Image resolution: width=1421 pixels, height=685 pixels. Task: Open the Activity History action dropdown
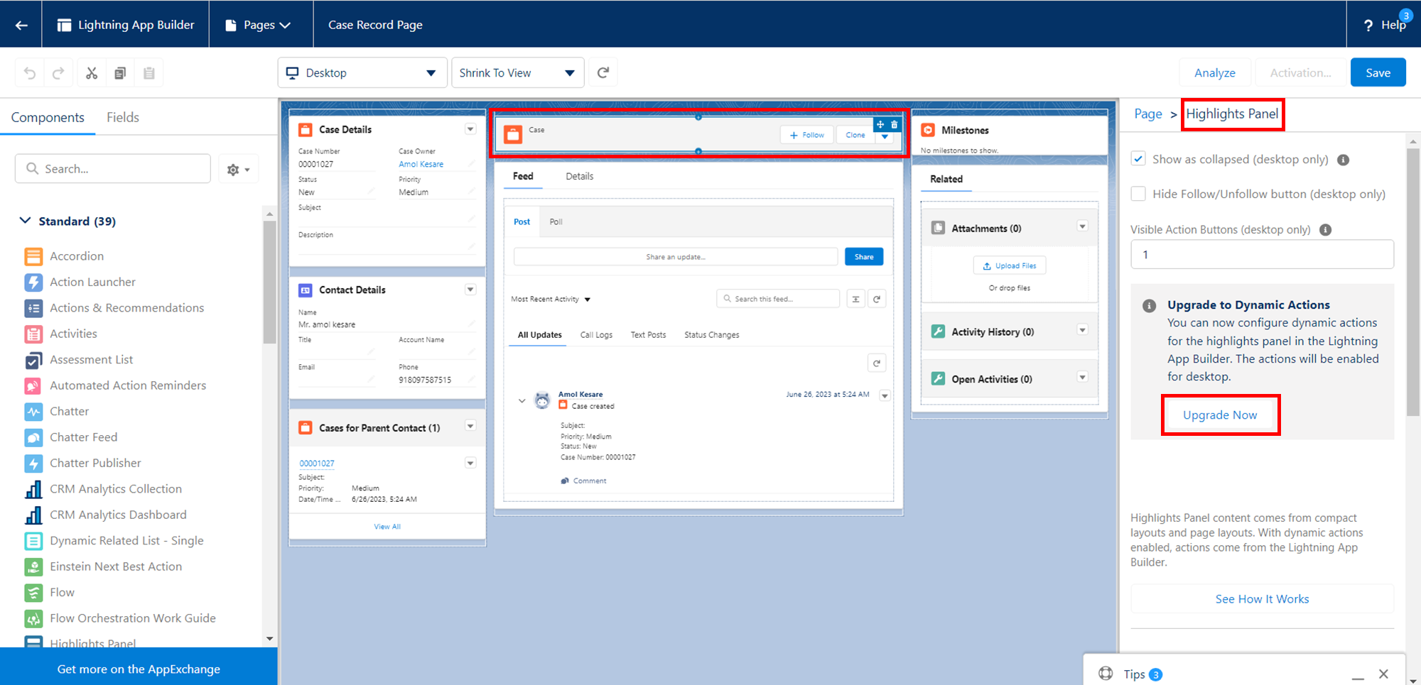[1082, 330]
